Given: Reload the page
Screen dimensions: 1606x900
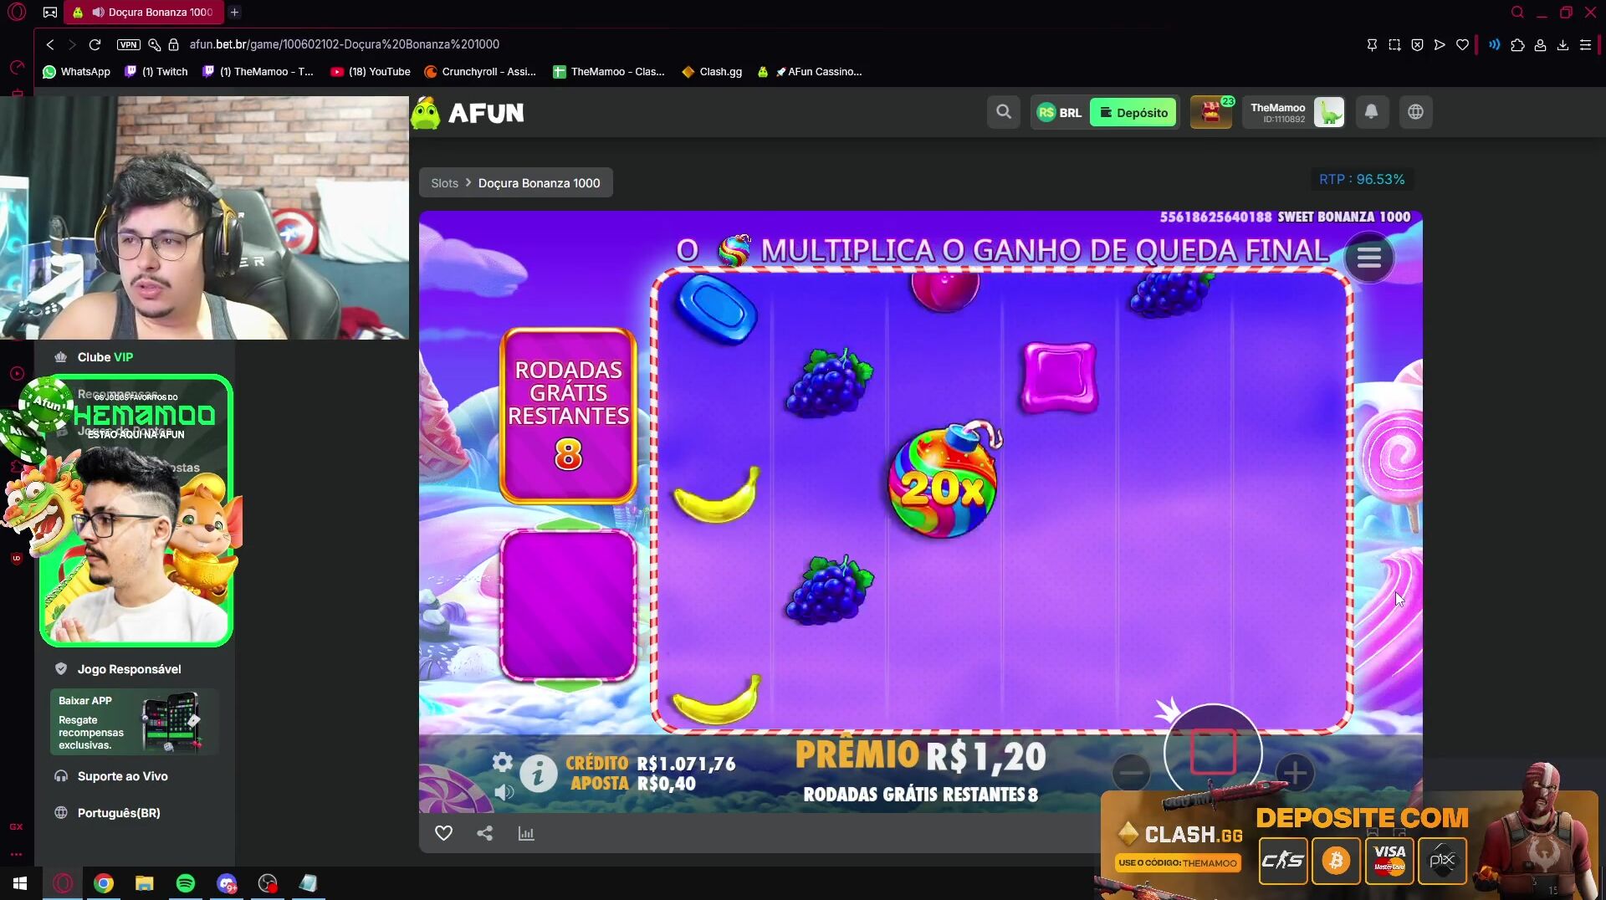Looking at the screenshot, I should coord(95,44).
